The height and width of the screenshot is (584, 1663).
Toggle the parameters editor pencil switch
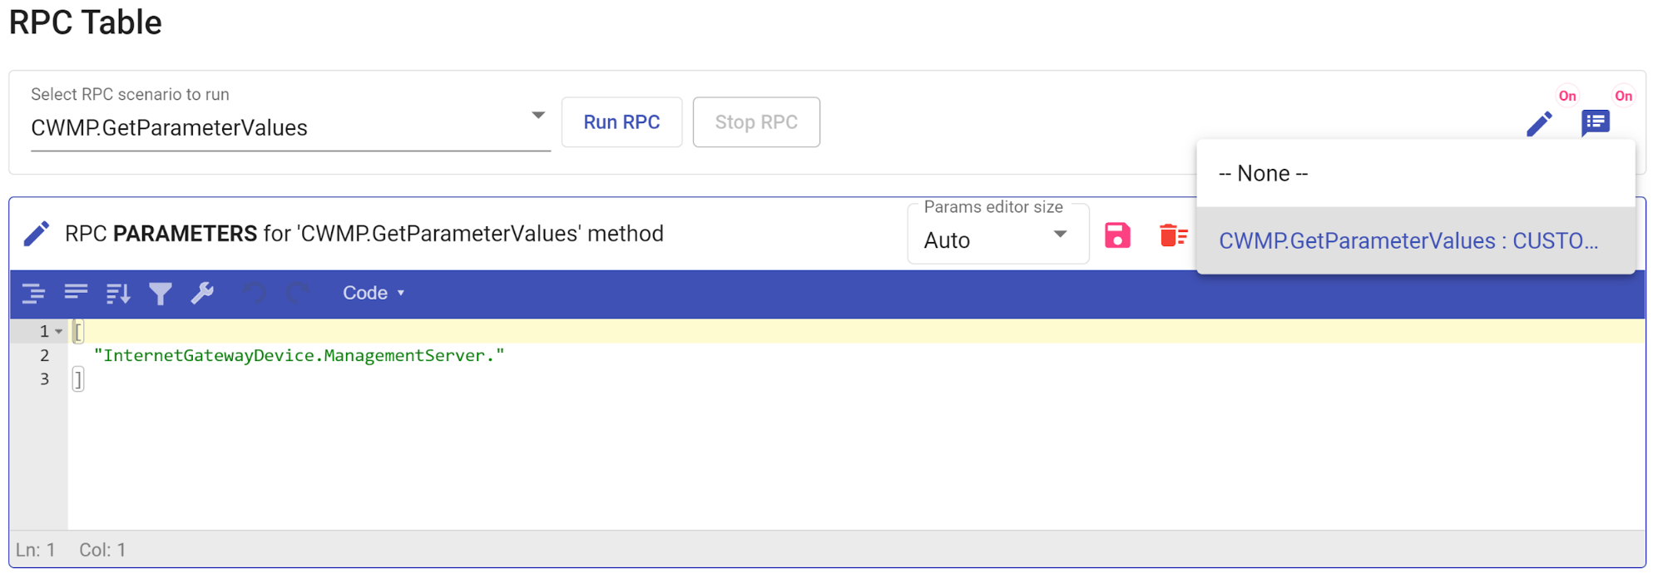click(x=1539, y=124)
